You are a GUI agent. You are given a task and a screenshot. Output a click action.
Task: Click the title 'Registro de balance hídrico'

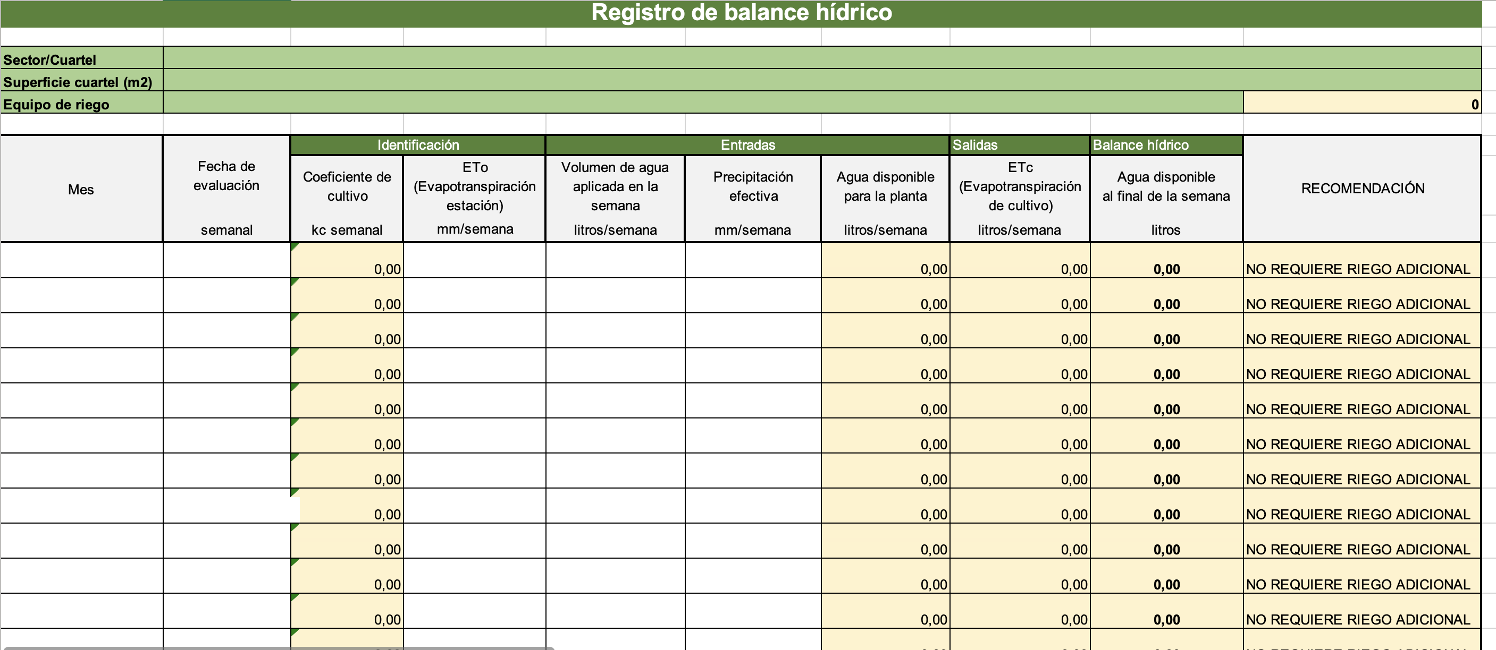click(741, 13)
